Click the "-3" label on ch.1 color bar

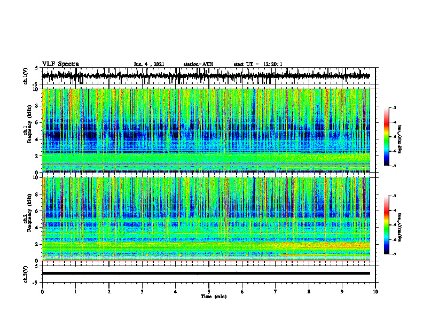point(394,107)
